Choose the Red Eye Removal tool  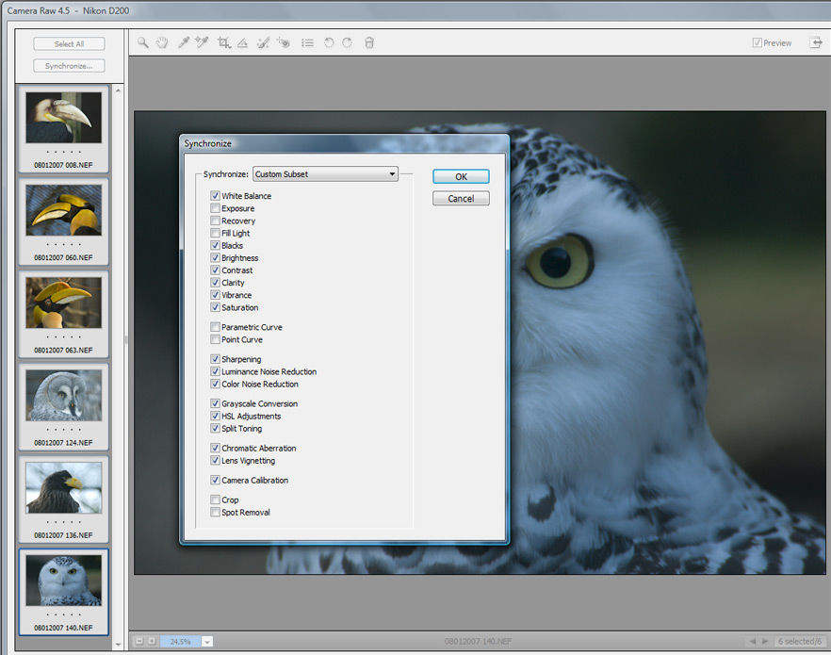click(x=284, y=43)
